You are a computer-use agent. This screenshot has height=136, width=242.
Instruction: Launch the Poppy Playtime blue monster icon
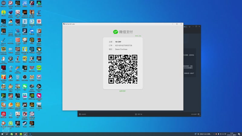click(11, 12)
